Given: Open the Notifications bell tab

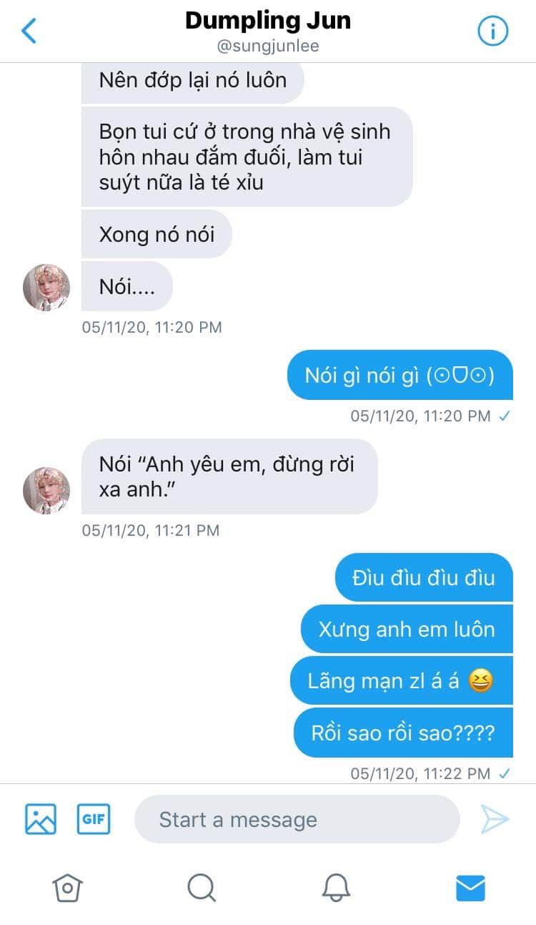Looking at the screenshot, I should point(336,888).
